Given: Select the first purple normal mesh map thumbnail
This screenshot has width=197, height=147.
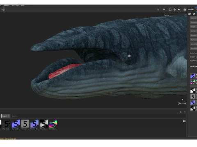Looking at the screenshot, I should [193, 76].
